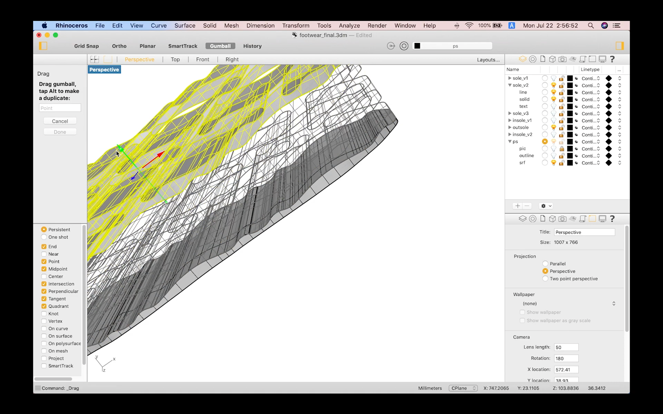Screen dimensions: 663x414
Task: Click the box object properties icon in upper inspector
Action: pyautogui.click(x=552, y=59)
